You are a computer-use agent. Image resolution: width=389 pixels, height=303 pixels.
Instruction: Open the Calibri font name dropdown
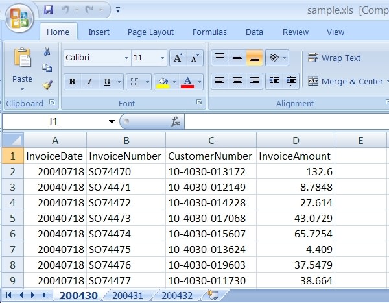pos(126,58)
